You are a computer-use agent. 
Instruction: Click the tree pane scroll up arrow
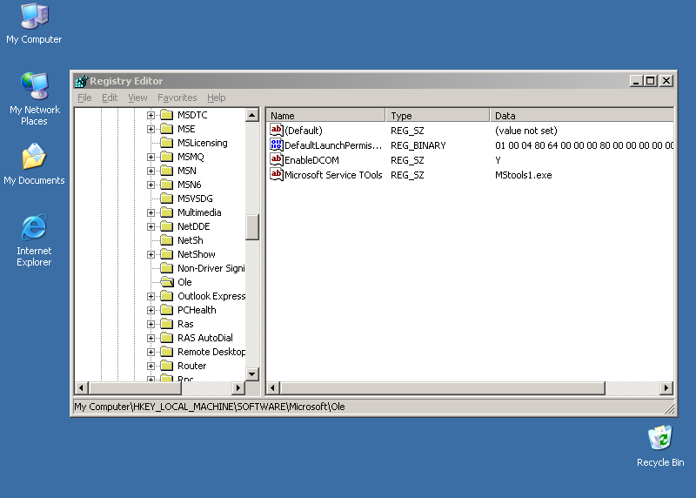(x=252, y=115)
